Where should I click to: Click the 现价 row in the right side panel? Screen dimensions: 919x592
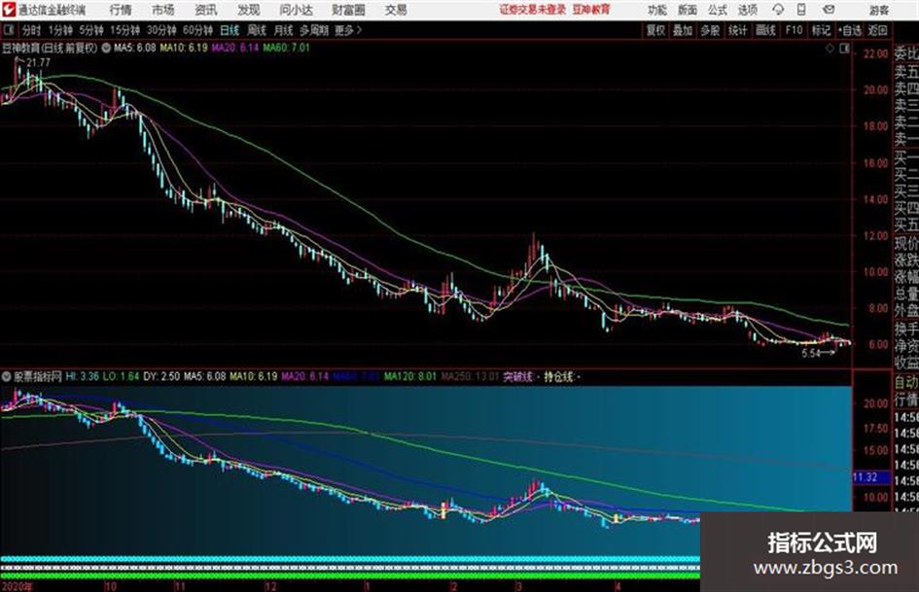pyautogui.click(x=906, y=243)
